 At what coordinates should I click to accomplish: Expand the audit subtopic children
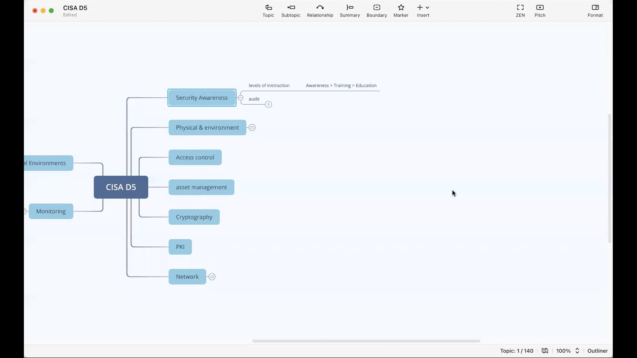(268, 104)
